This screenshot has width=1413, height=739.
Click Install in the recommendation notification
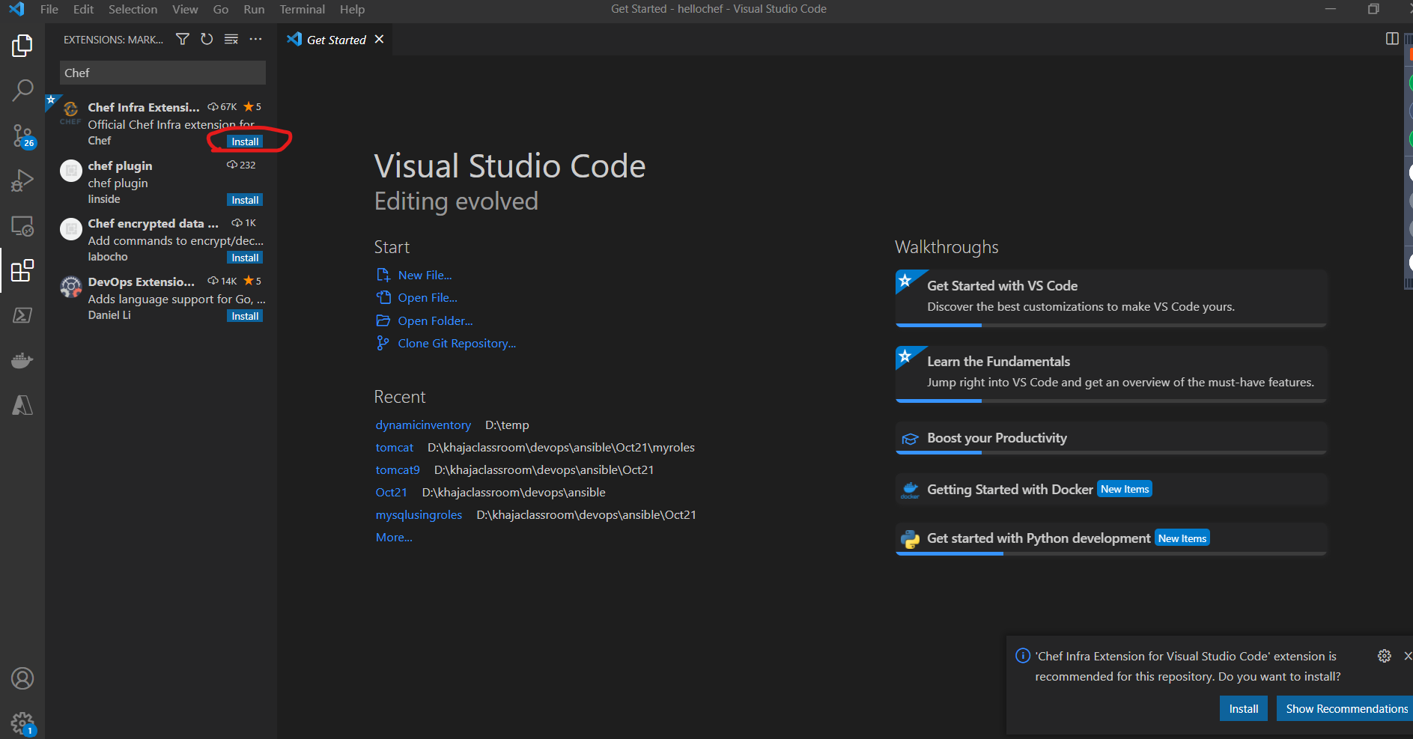(x=1244, y=708)
